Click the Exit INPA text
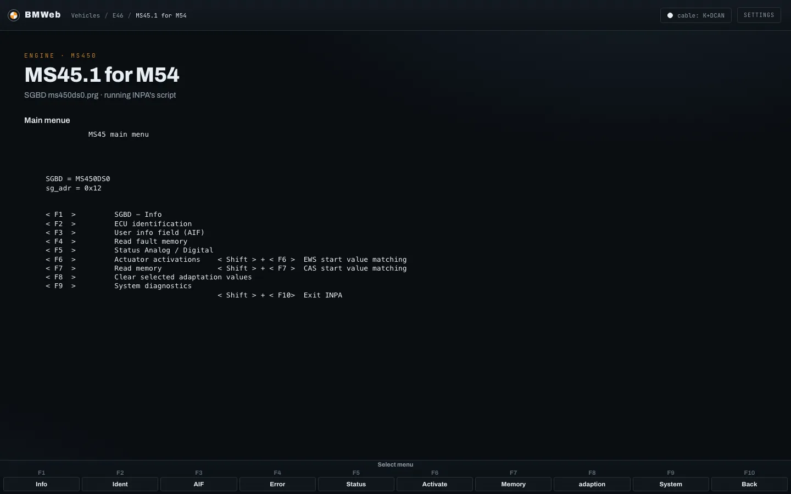791x494 pixels. click(x=323, y=295)
